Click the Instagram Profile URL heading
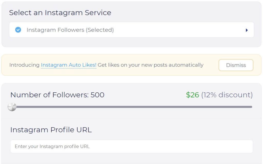263x164 pixels. [x=51, y=130]
